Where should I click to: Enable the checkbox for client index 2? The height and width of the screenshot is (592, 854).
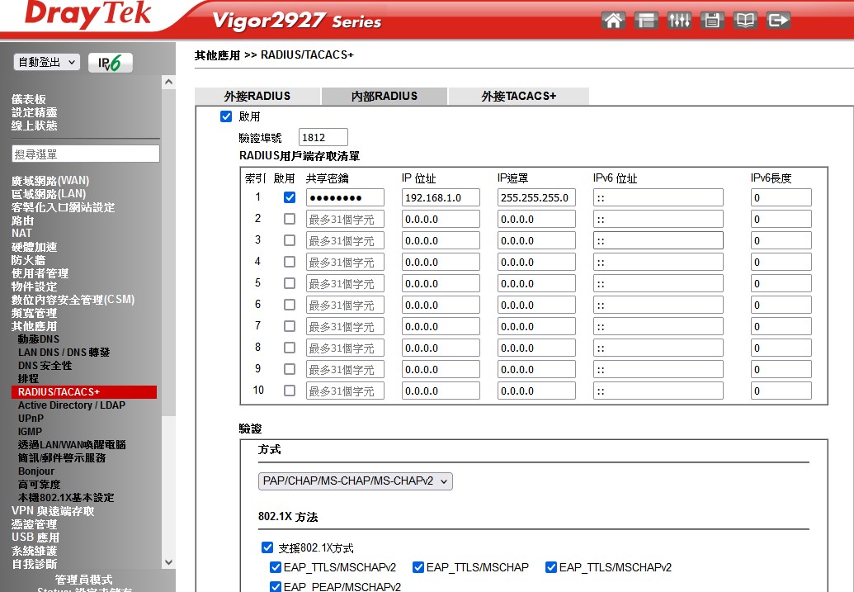289,219
